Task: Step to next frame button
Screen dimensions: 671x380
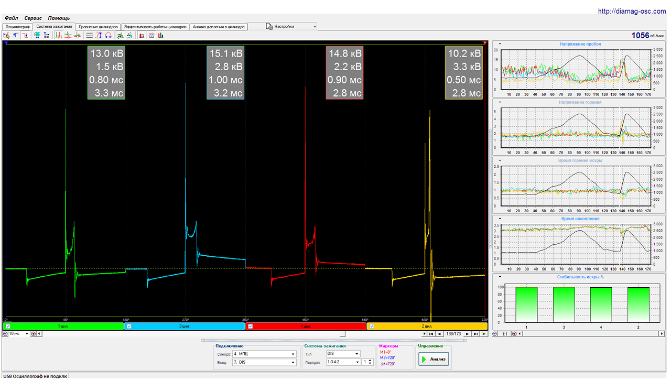Action: click(467, 333)
